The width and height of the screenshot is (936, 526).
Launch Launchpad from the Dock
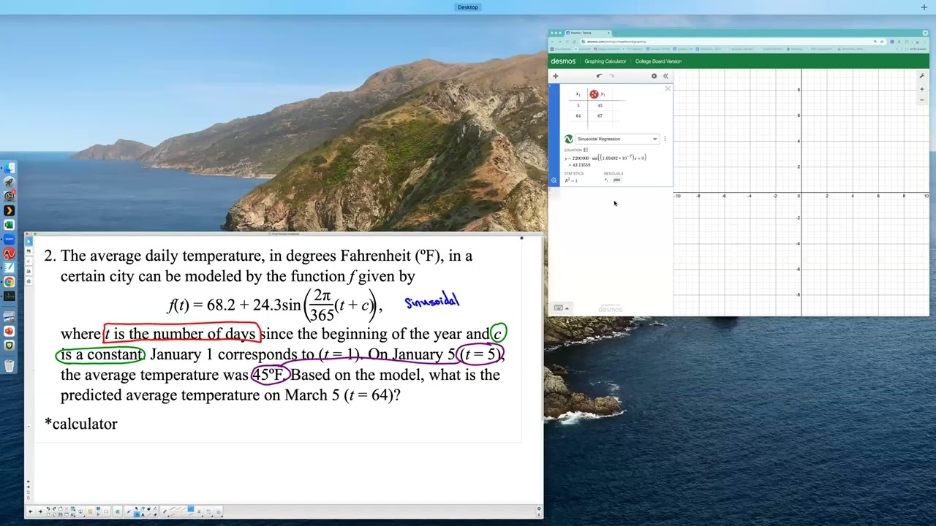[x=10, y=181]
